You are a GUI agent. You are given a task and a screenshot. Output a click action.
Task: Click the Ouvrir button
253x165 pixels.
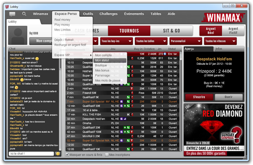[228, 97]
